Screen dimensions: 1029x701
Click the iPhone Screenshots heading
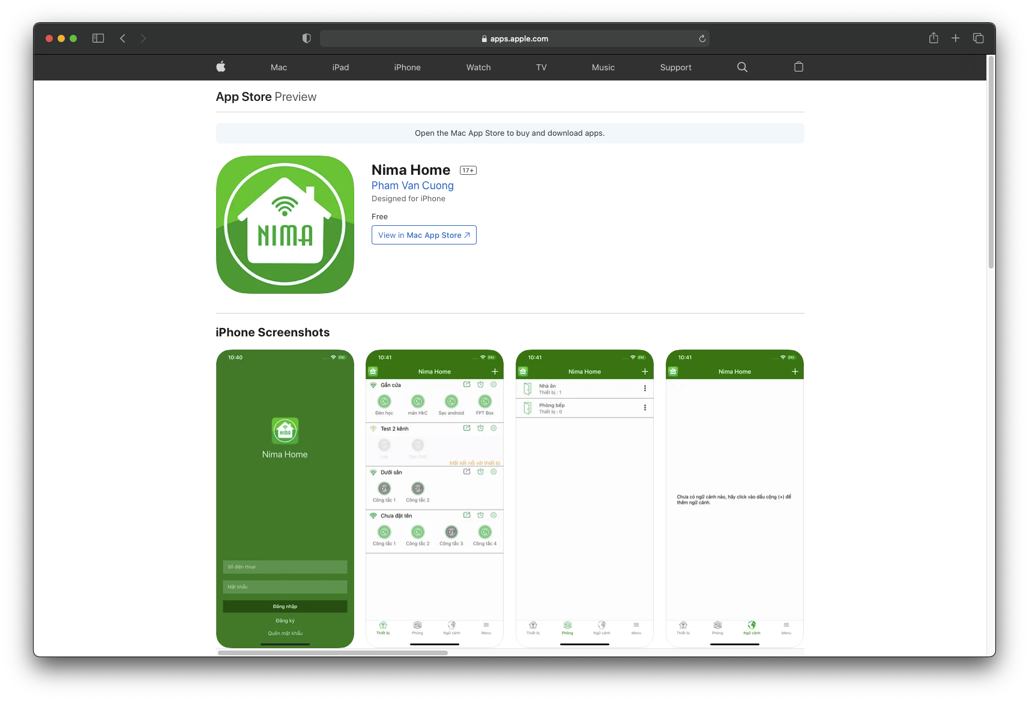(x=273, y=332)
